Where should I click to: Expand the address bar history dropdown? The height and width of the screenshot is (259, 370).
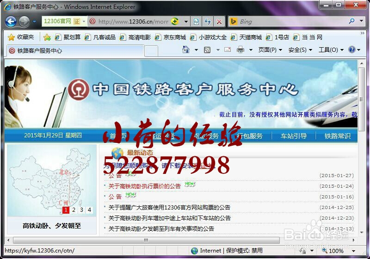186,22
